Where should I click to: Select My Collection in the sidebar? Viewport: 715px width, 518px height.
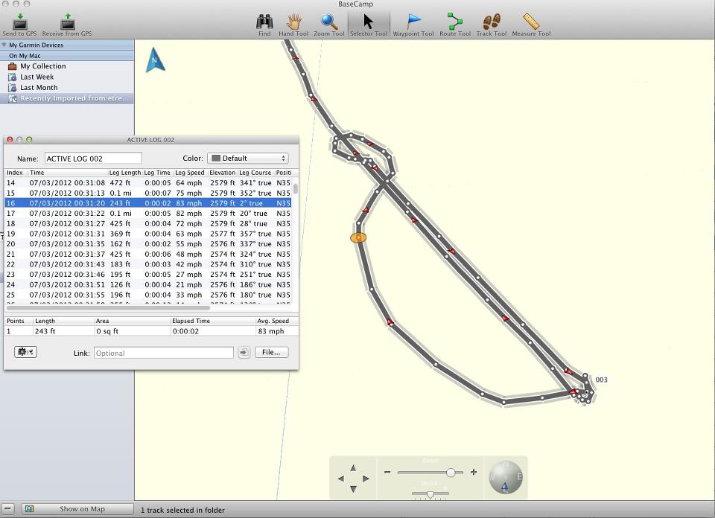coord(42,66)
